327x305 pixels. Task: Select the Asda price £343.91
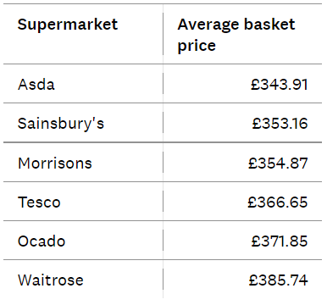click(x=279, y=85)
